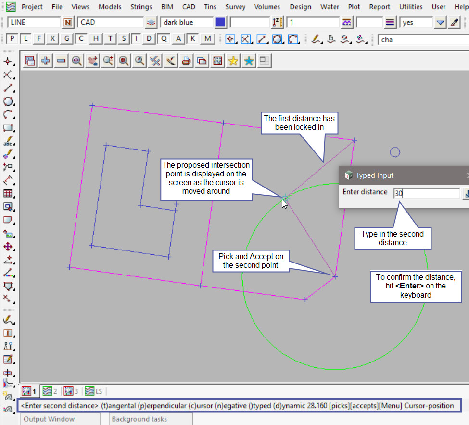The height and width of the screenshot is (425, 469).
Task: Select the CAD line tool in left toolbar
Action: (8, 88)
